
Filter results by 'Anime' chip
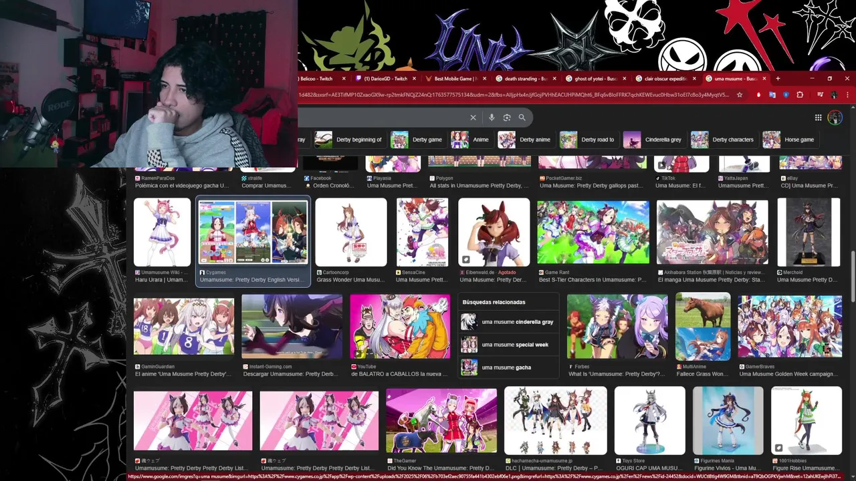tap(471, 140)
